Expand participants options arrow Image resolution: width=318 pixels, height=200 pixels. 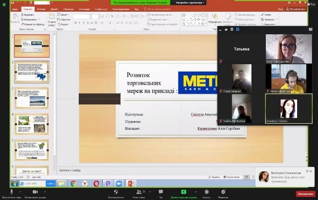coord(149,191)
